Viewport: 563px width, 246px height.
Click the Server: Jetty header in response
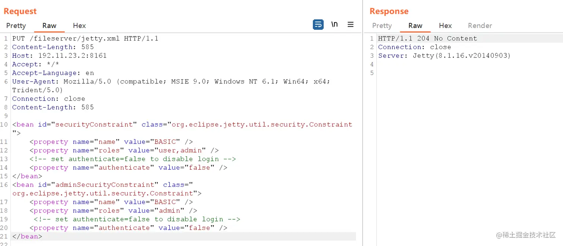point(444,55)
